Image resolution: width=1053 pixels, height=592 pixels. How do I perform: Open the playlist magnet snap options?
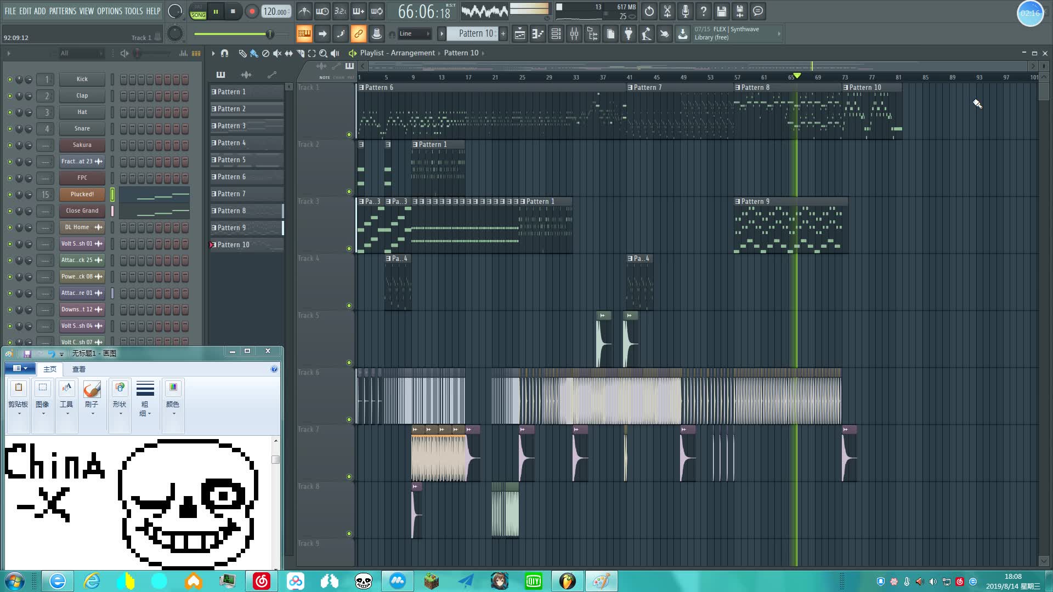pyautogui.click(x=224, y=53)
